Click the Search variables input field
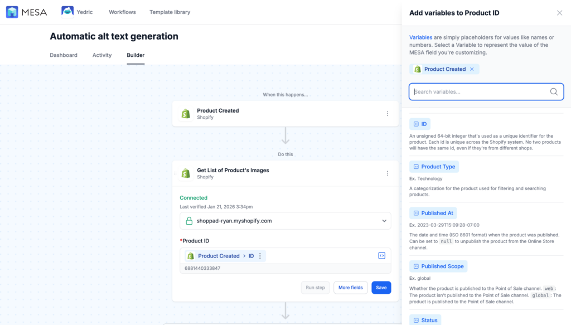This screenshot has height=325, width=571. [480, 91]
